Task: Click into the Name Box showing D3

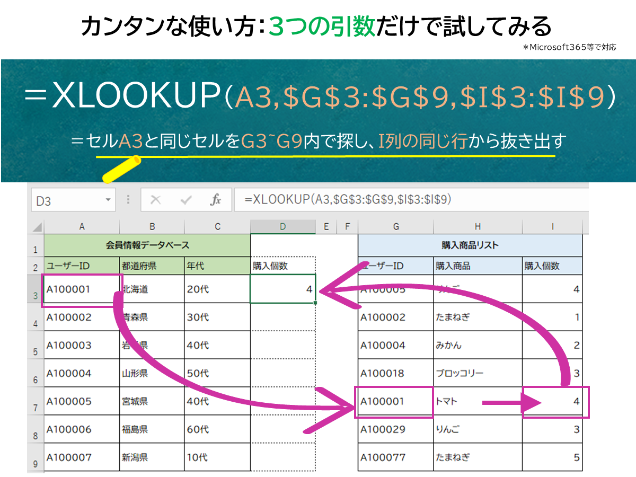Action: (x=66, y=201)
